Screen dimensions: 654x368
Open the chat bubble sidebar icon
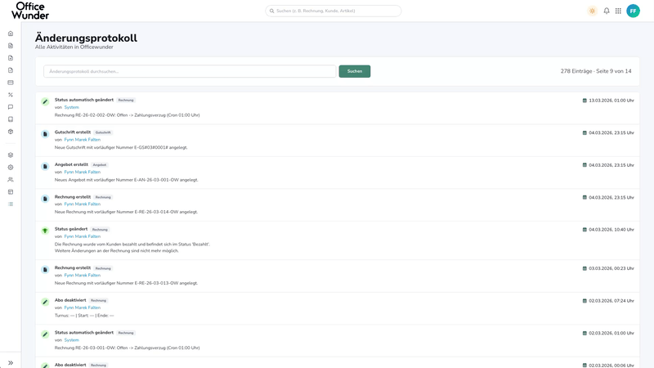(x=11, y=107)
